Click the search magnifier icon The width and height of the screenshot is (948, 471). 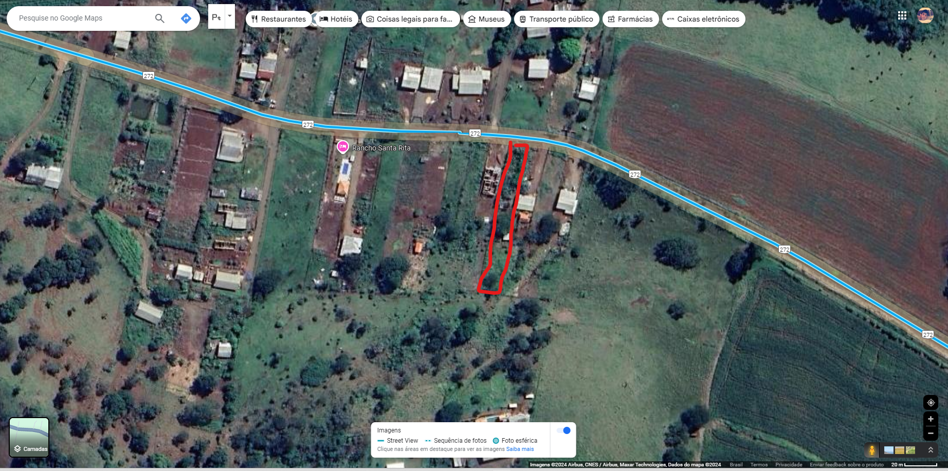click(x=160, y=18)
